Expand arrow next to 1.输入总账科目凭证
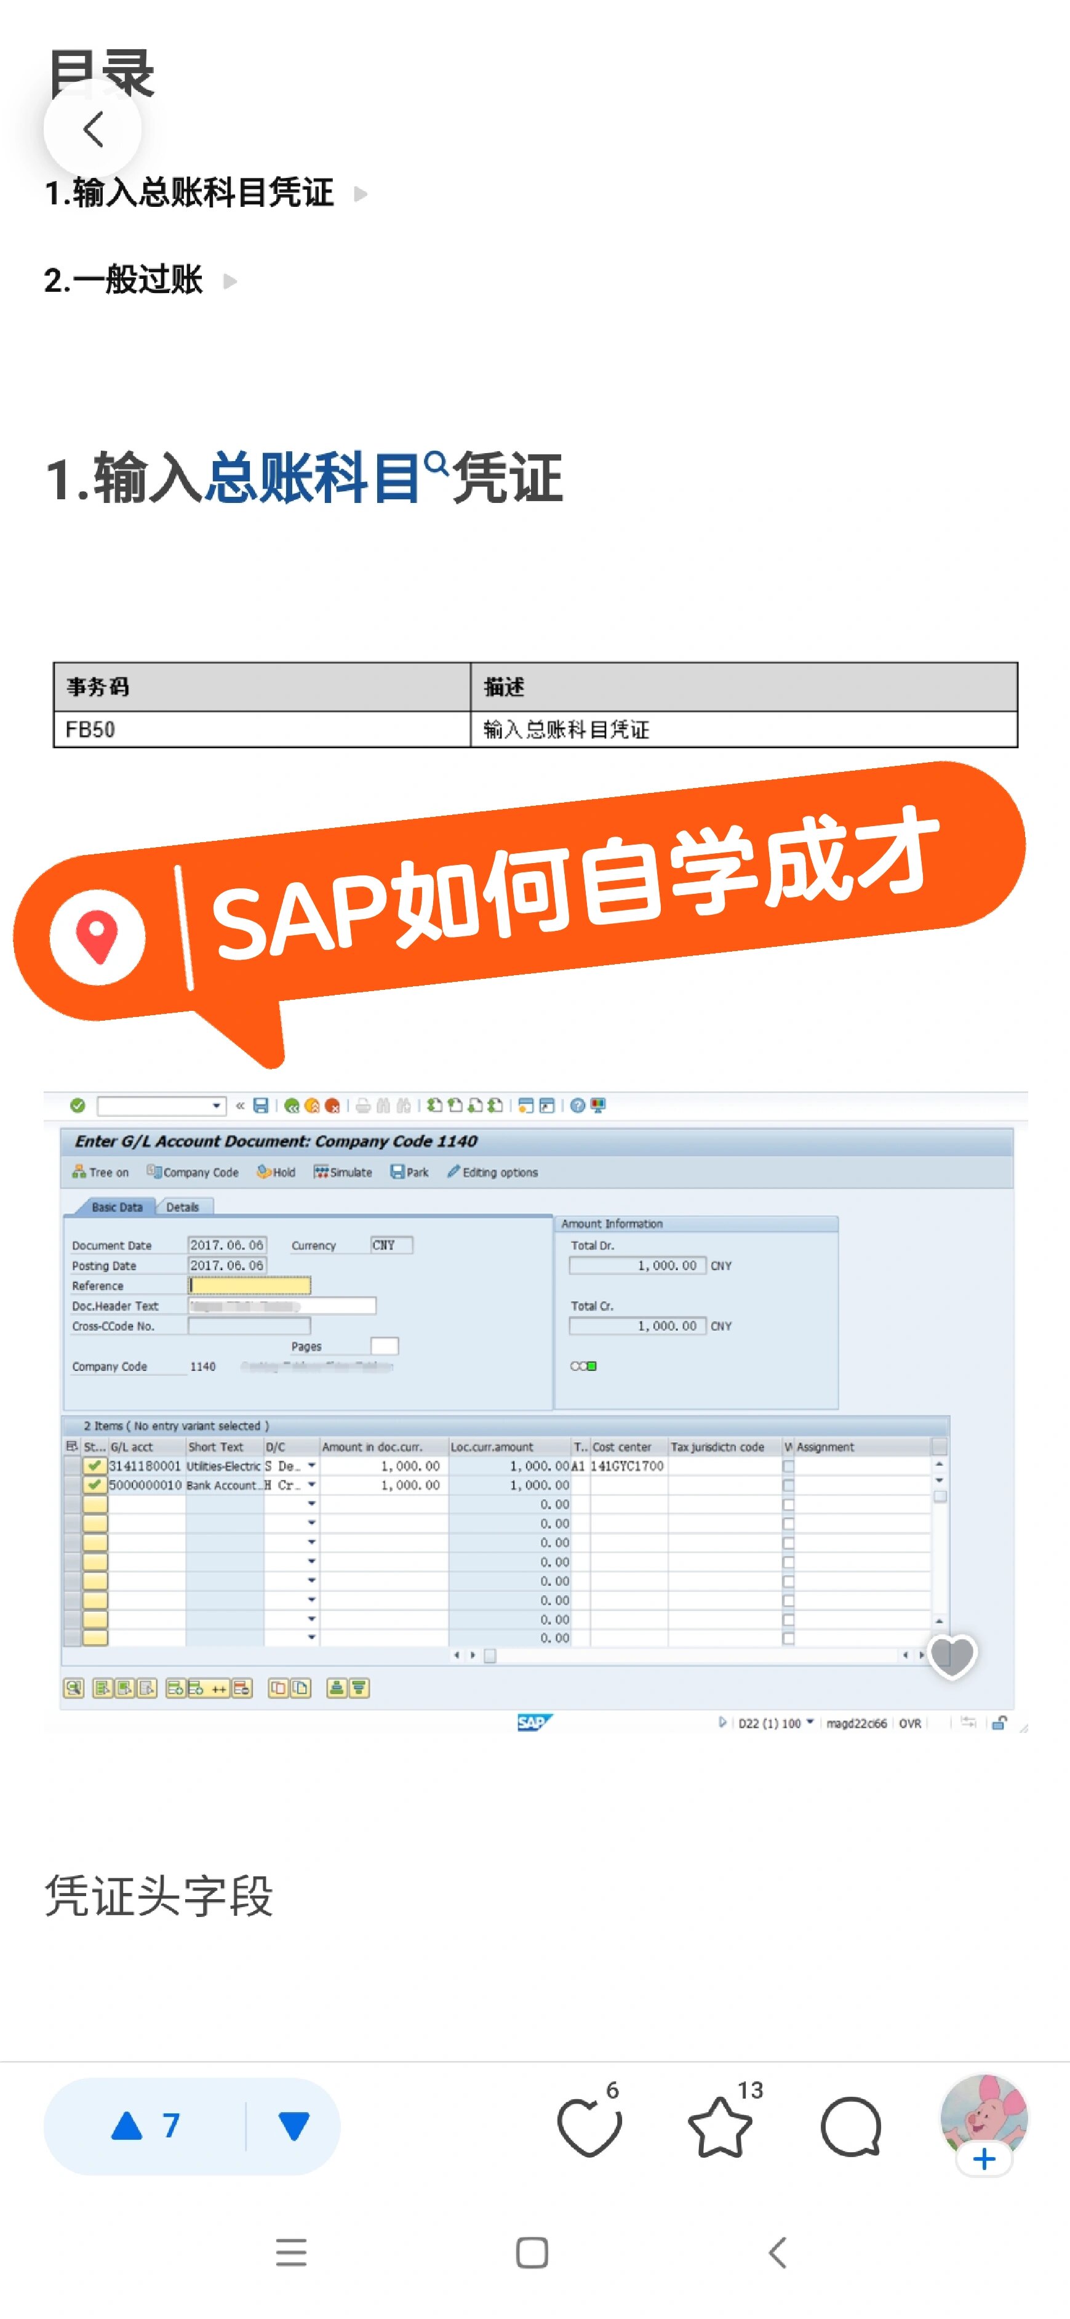This screenshot has height=2319, width=1070. click(x=361, y=193)
